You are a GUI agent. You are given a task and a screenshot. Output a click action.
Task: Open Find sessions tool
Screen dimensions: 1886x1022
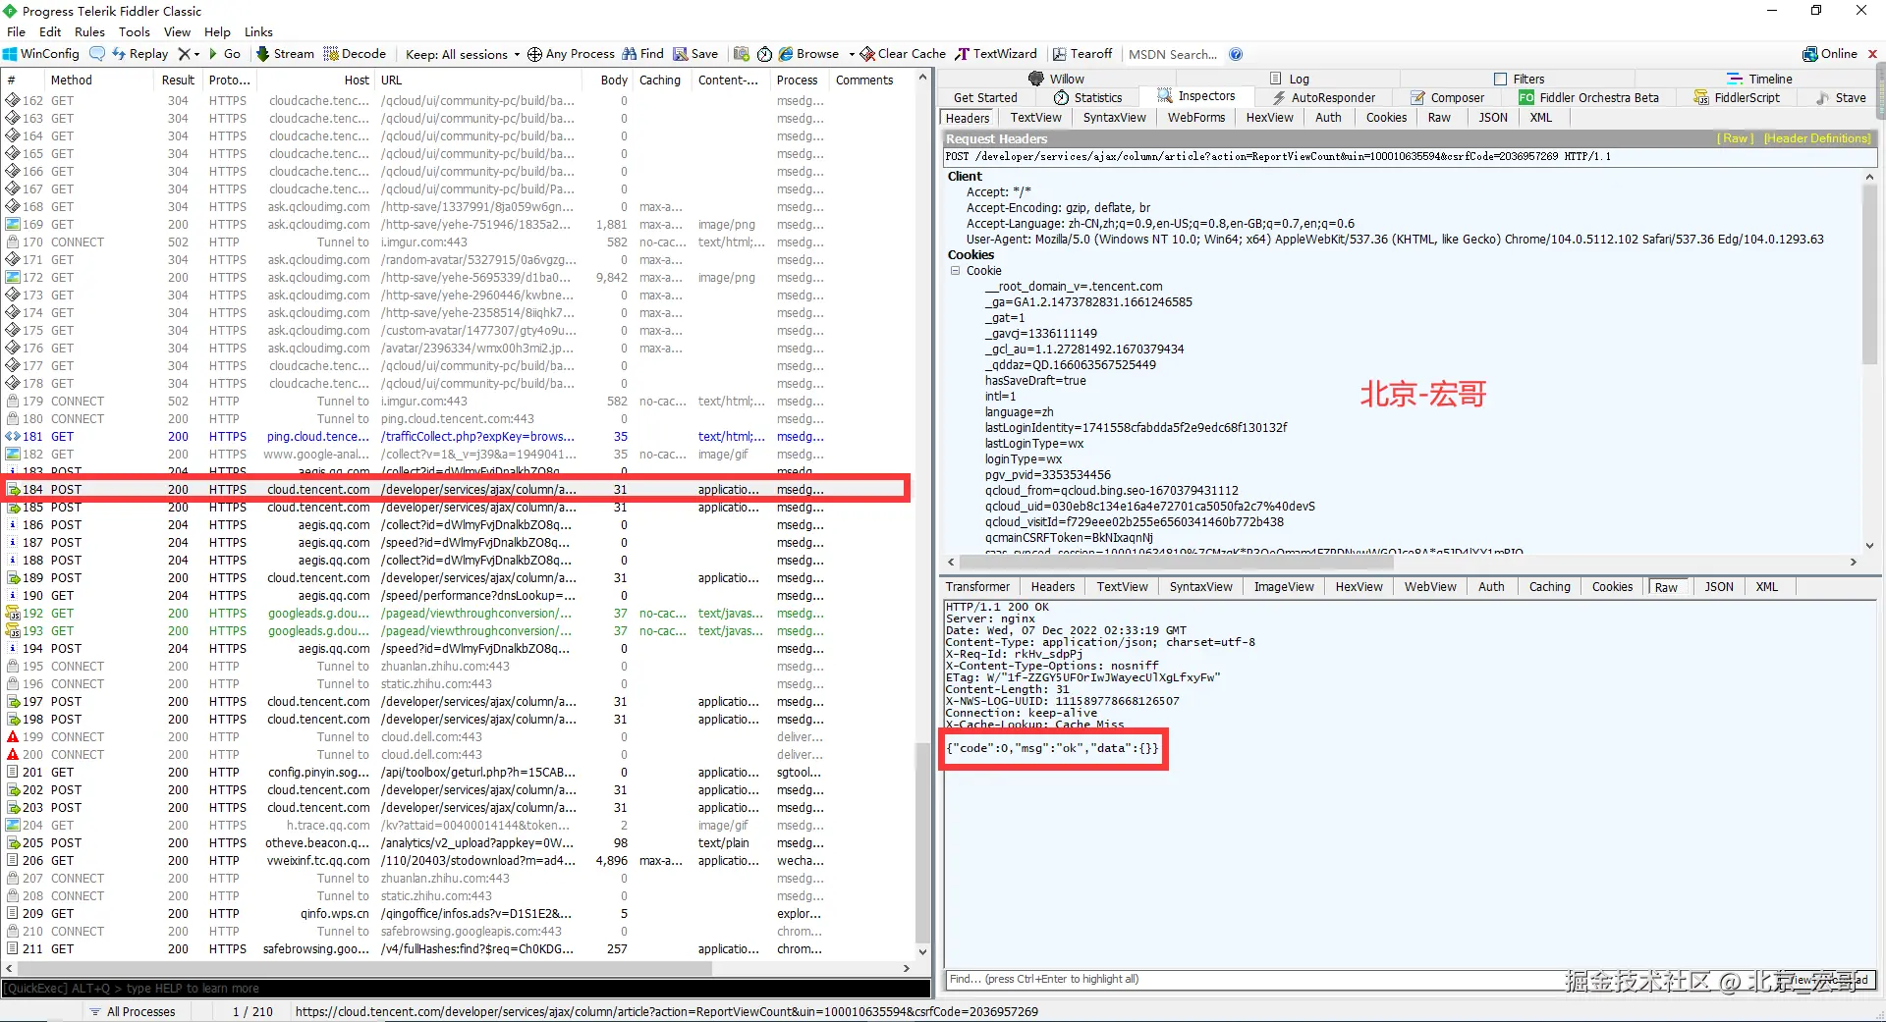click(643, 54)
